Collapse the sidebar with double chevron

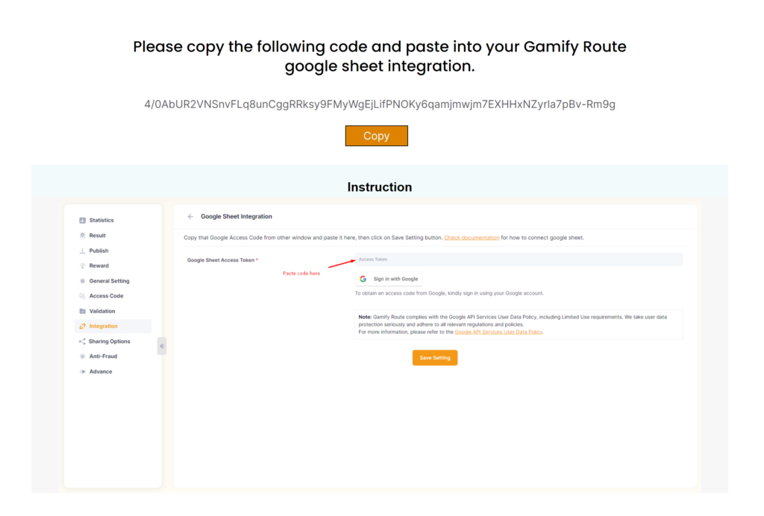pyautogui.click(x=162, y=346)
